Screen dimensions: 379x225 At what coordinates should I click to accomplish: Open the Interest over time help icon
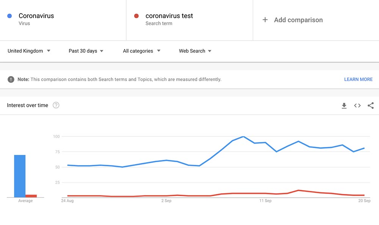[56, 105]
